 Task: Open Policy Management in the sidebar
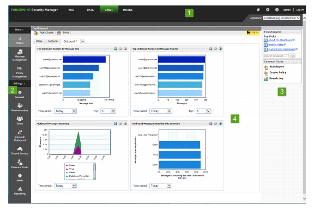(x=20, y=72)
